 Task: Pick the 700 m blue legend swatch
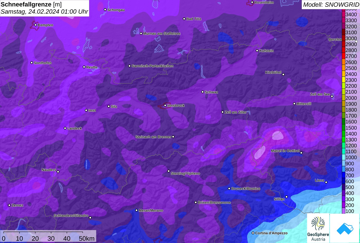pos(343,175)
